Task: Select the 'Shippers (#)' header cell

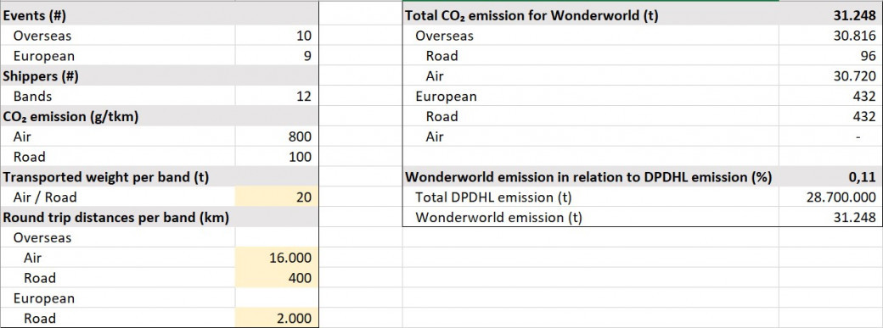Action: [118, 76]
